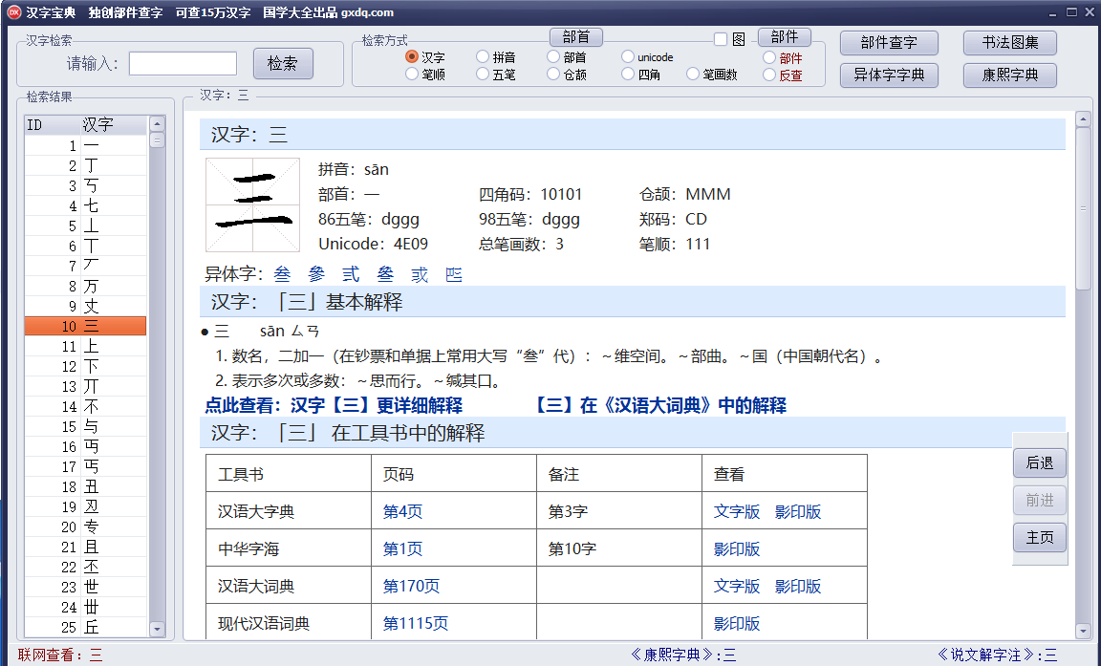Open the 书法图集 calligraphy gallery
Image resolution: width=1101 pixels, height=666 pixels.
1009,43
